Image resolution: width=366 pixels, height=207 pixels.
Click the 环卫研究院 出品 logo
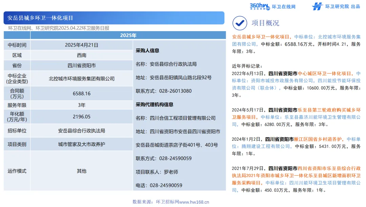click(x=336, y=6)
